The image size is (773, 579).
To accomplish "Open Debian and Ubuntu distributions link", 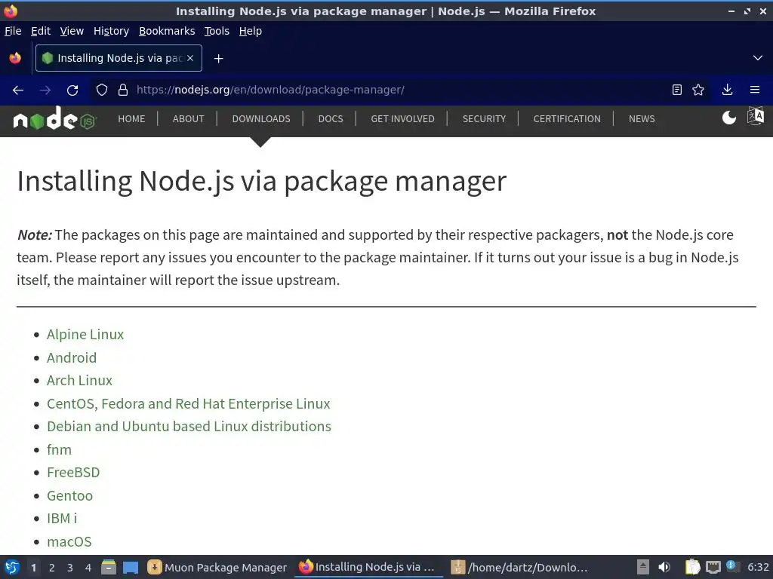I will 189,427.
